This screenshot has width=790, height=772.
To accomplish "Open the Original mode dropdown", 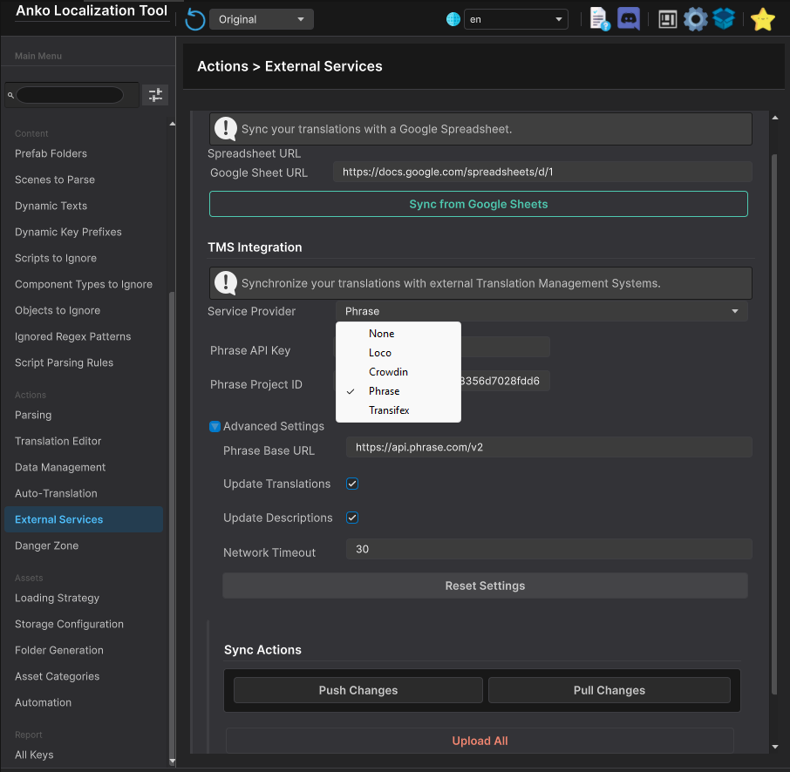I will pyautogui.click(x=261, y=19).
